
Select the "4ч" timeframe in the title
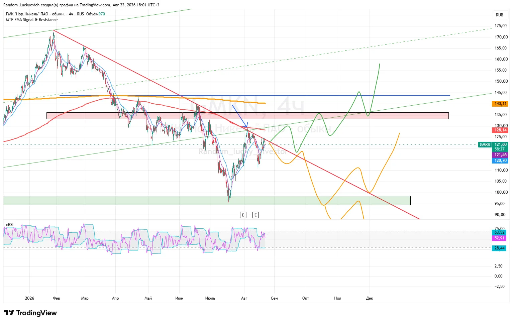[71, 14]
